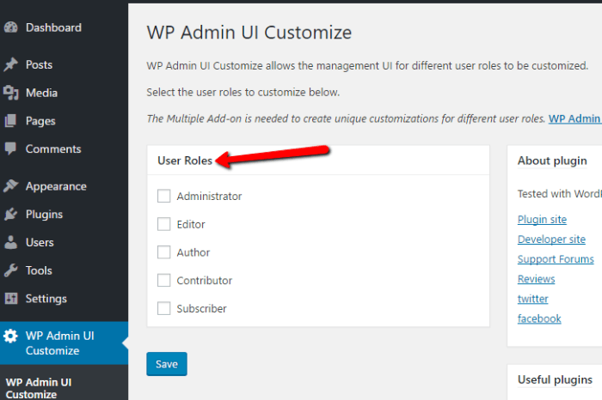Click the Users person icon

10,242
